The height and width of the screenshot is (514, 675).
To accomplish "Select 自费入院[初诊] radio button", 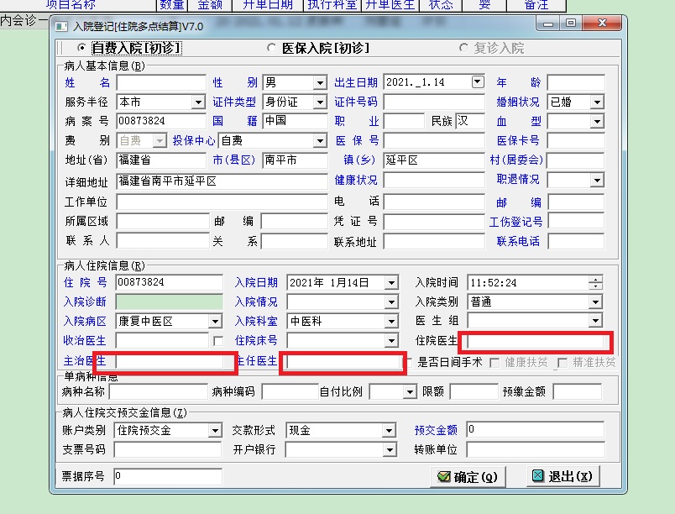I will point(81,47).
